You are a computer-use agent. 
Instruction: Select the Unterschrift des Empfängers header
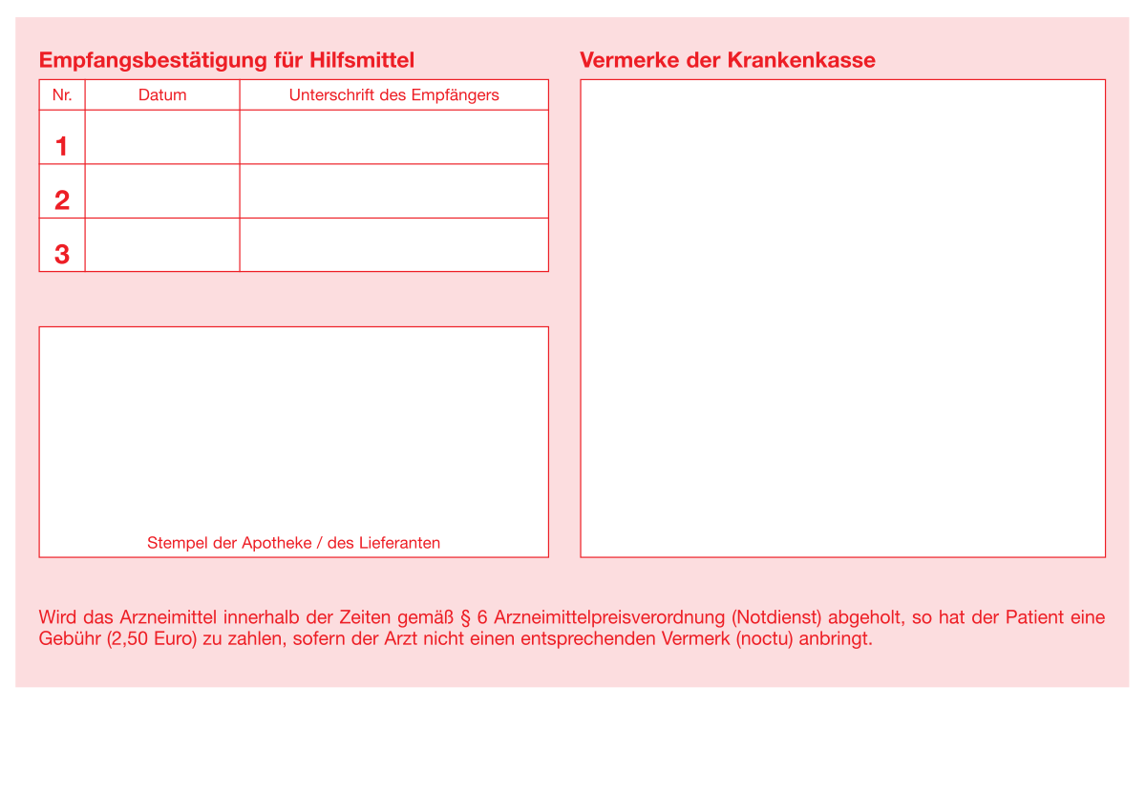[393, 95]
